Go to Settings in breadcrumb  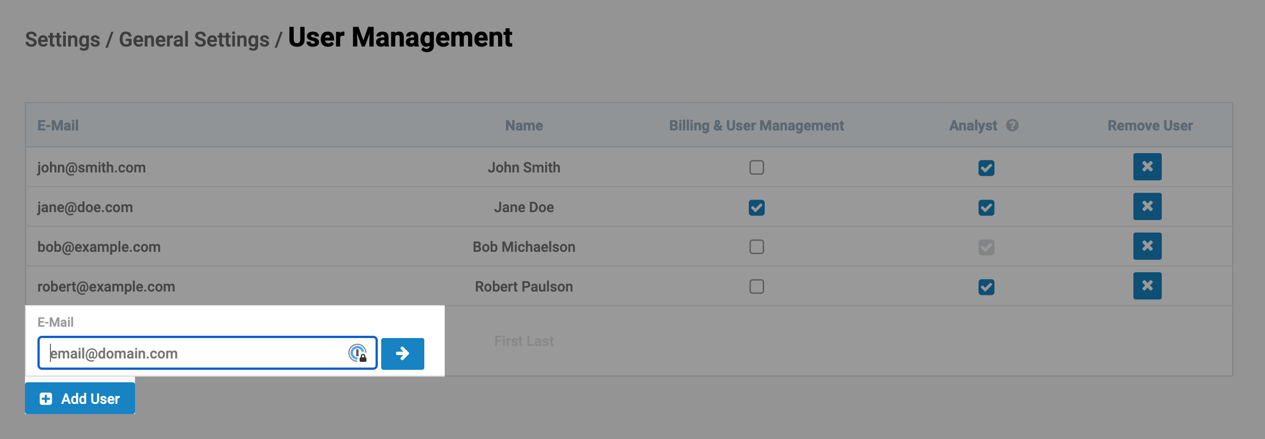pyautogui.click(x=62, y=40)
